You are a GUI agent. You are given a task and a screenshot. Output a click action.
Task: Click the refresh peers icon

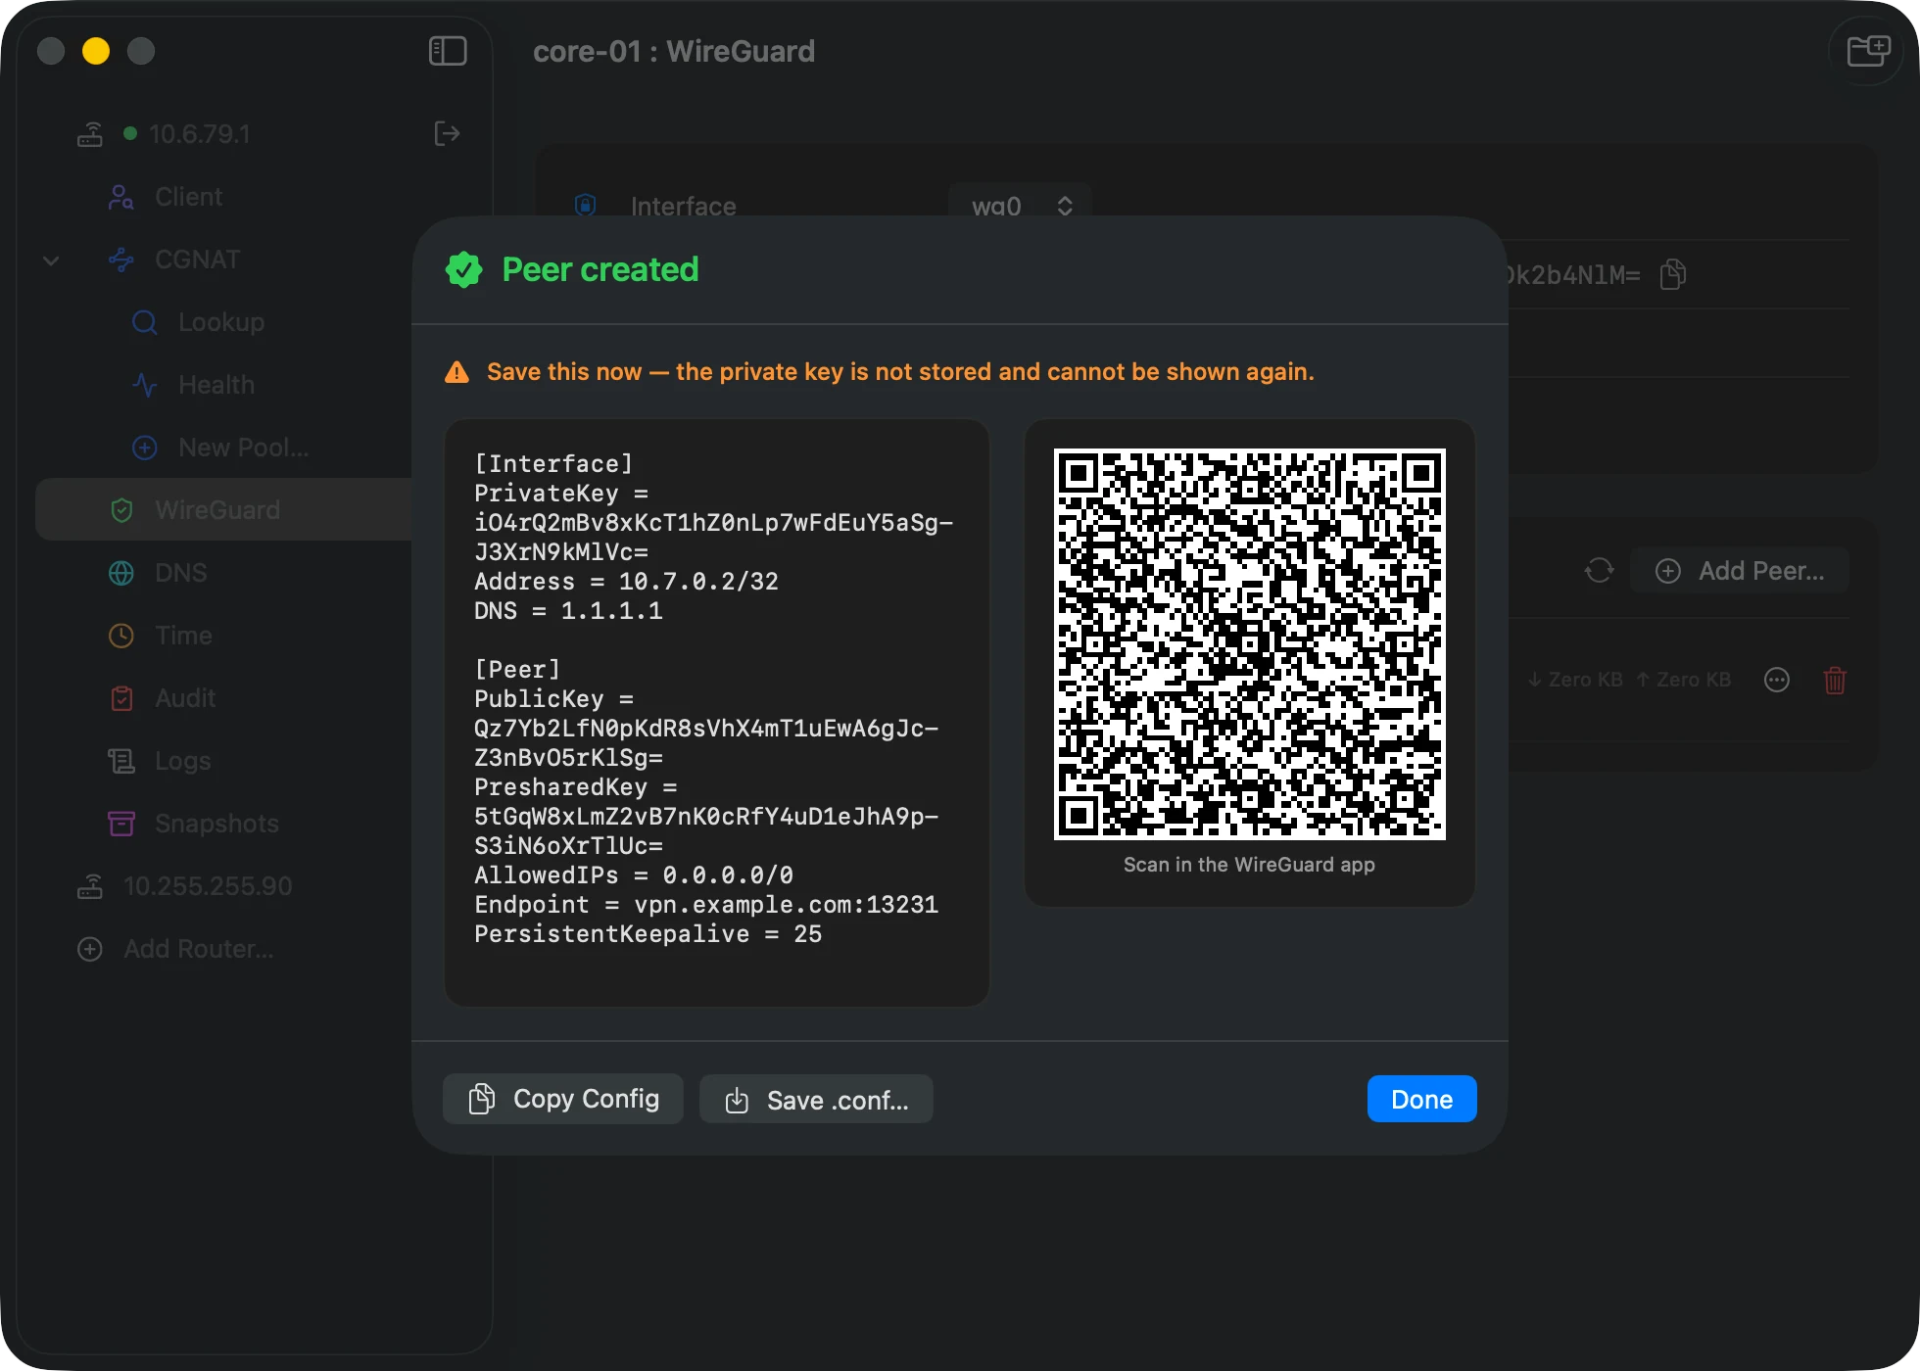1599,570
